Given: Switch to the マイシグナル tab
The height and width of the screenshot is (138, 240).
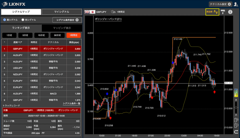Looking at the screenshot, I should 62,12.
